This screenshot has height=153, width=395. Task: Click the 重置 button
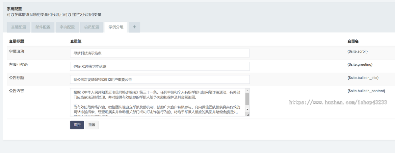point(92,125)
